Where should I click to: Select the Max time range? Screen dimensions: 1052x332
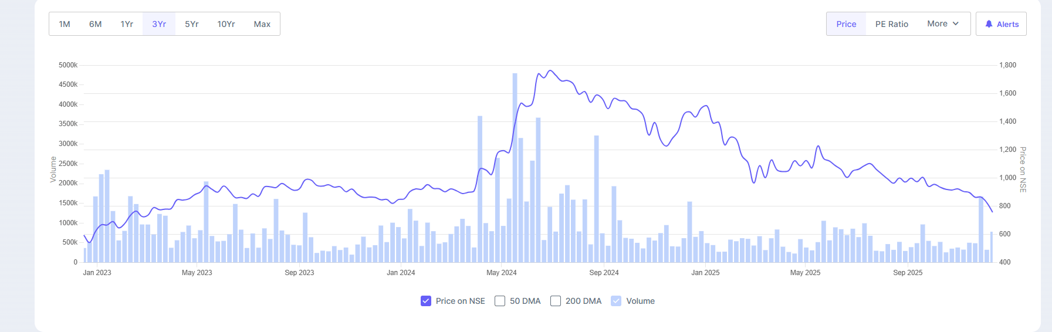pyautogui.click(x=262, y=24)
